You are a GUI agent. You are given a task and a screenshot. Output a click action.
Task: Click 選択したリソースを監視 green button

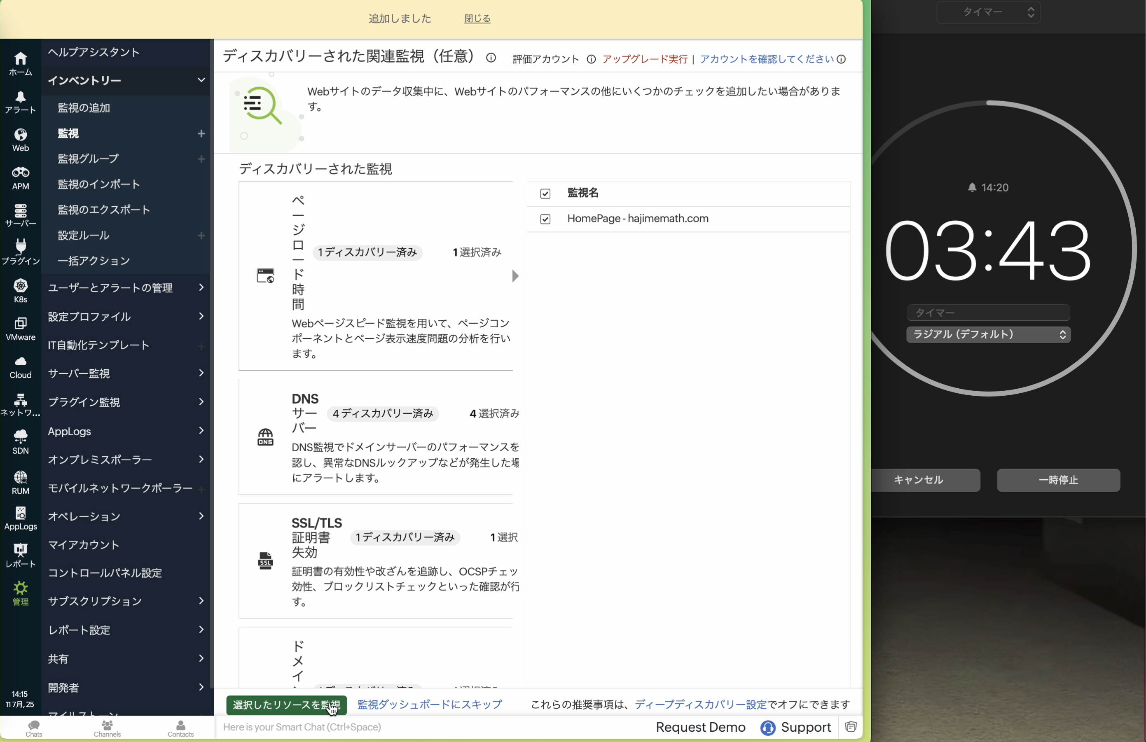point(286,705)
